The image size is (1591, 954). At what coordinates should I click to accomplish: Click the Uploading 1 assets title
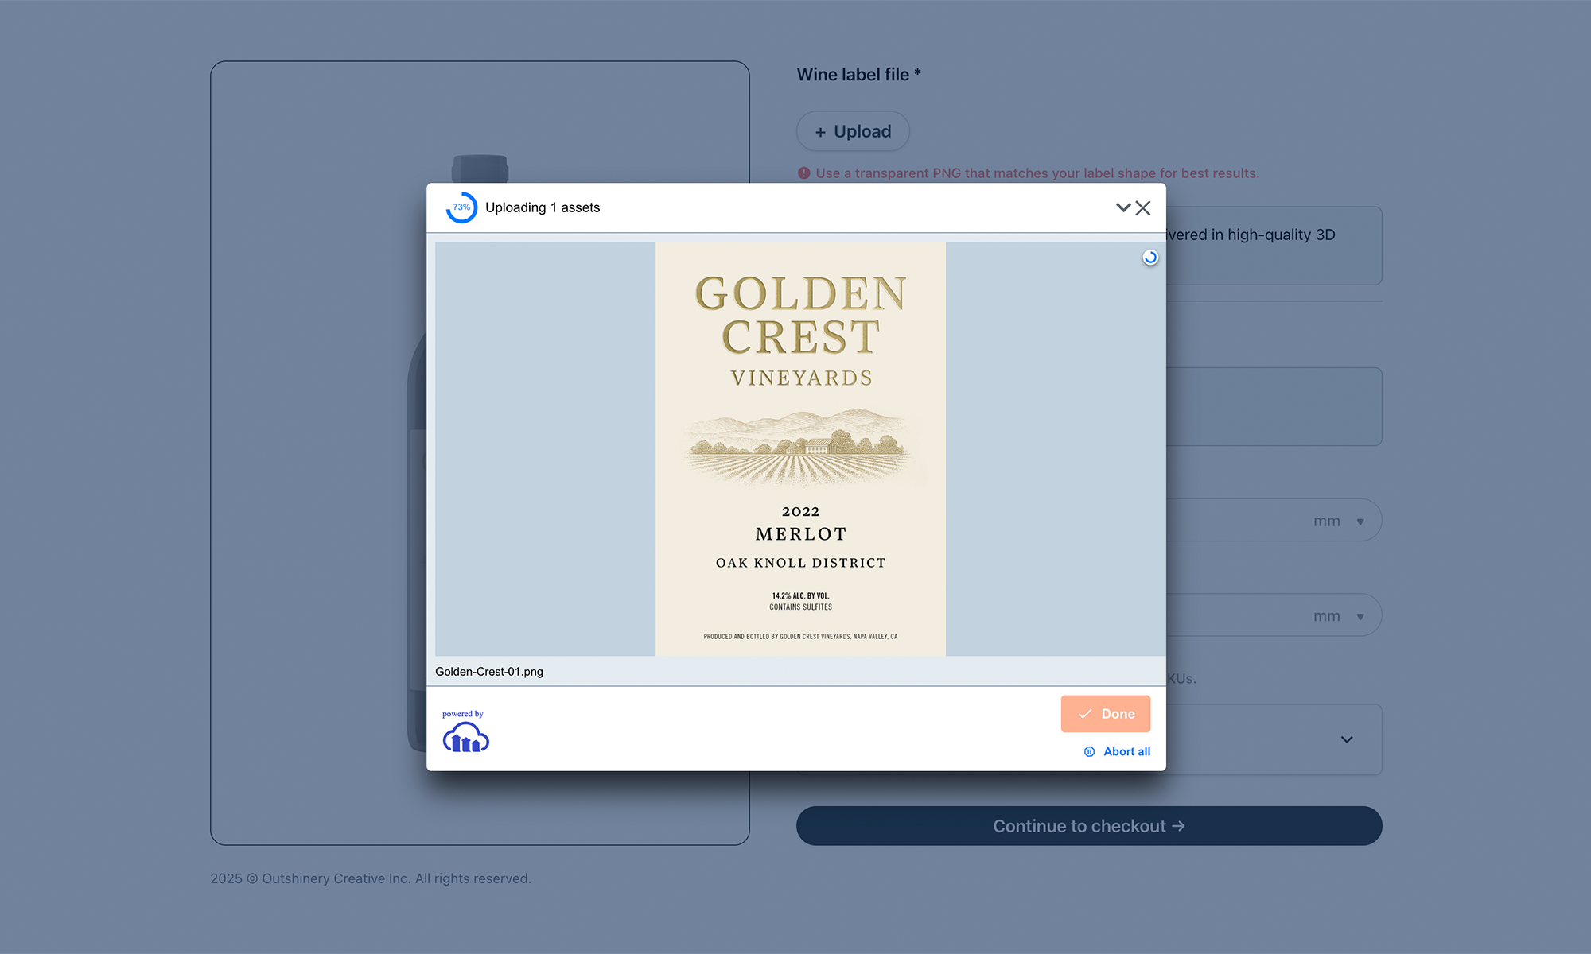(x=543, y=207)
